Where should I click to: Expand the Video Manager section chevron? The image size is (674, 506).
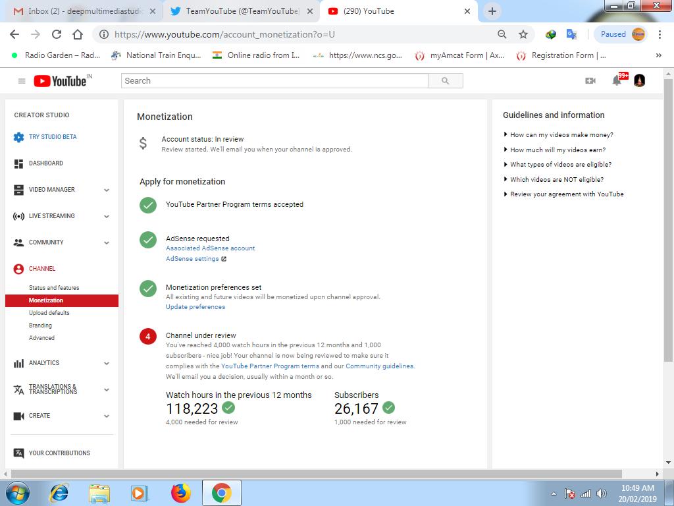(x=107, y=190)
